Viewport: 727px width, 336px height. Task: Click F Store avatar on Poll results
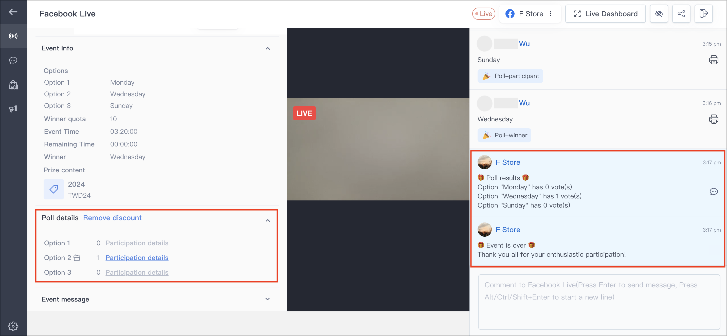484,162
